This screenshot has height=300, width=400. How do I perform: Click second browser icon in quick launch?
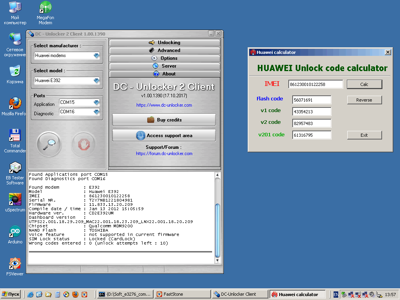39,295
